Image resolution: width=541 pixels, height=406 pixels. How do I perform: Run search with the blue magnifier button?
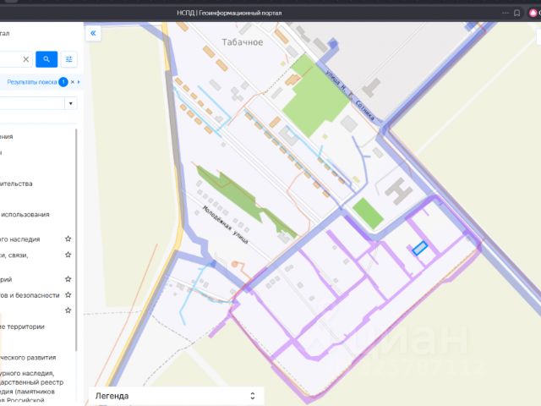point(46,59)
